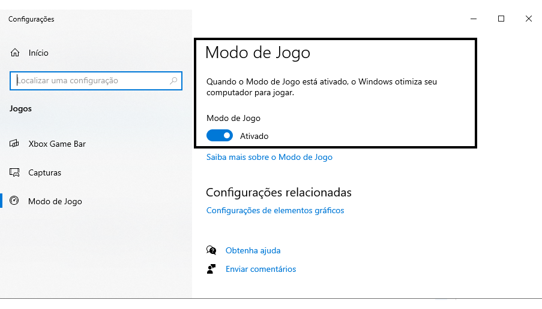The height and width of the screenshot is (309, 542).
Task: Click the Enviar comentários link text
Action: (260, 269)
